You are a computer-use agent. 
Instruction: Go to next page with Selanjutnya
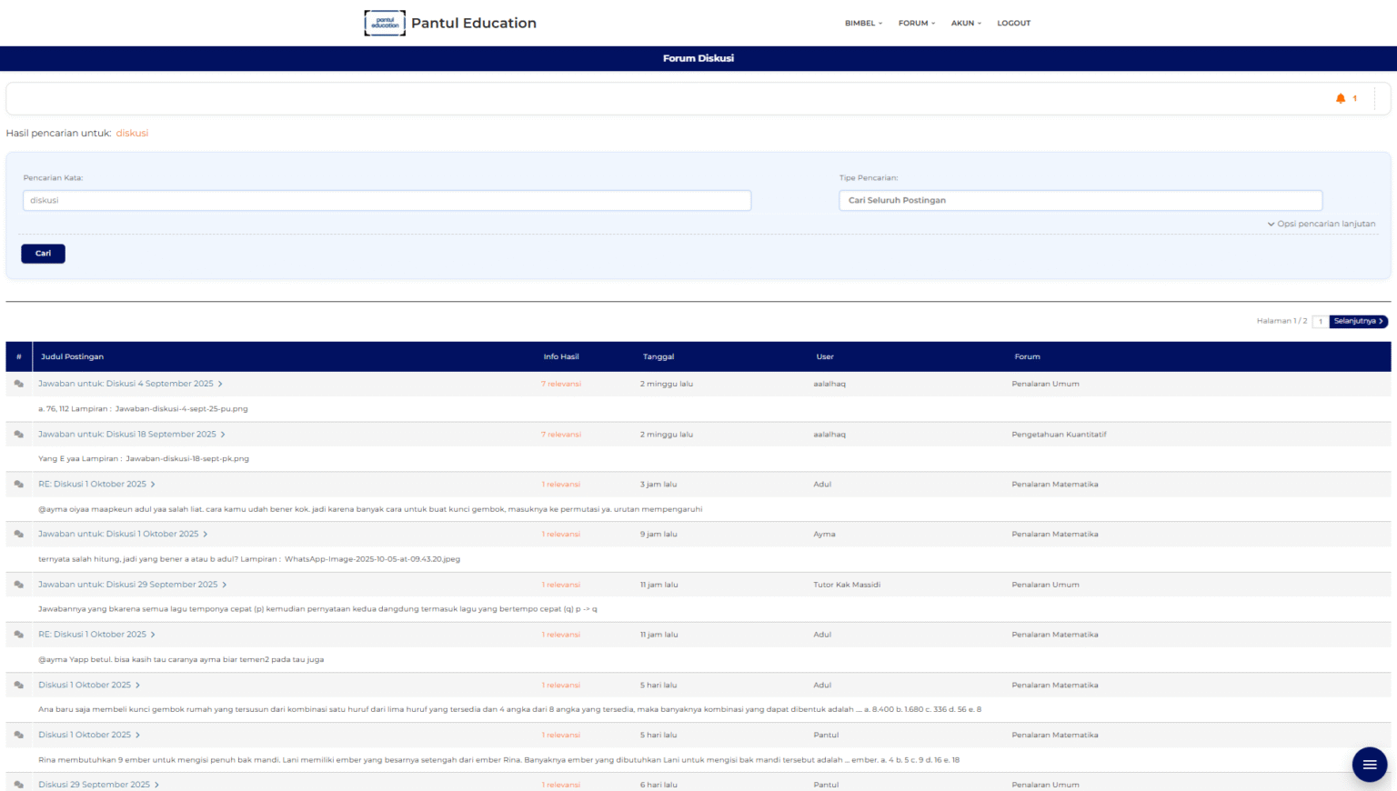pos(1358,321)
